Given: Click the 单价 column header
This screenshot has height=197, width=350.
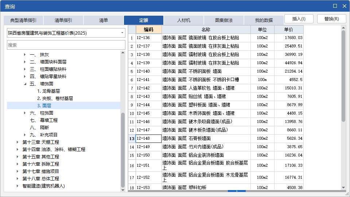Looking at the screenshot, I should pyautogui.click(x=289, y=30).
